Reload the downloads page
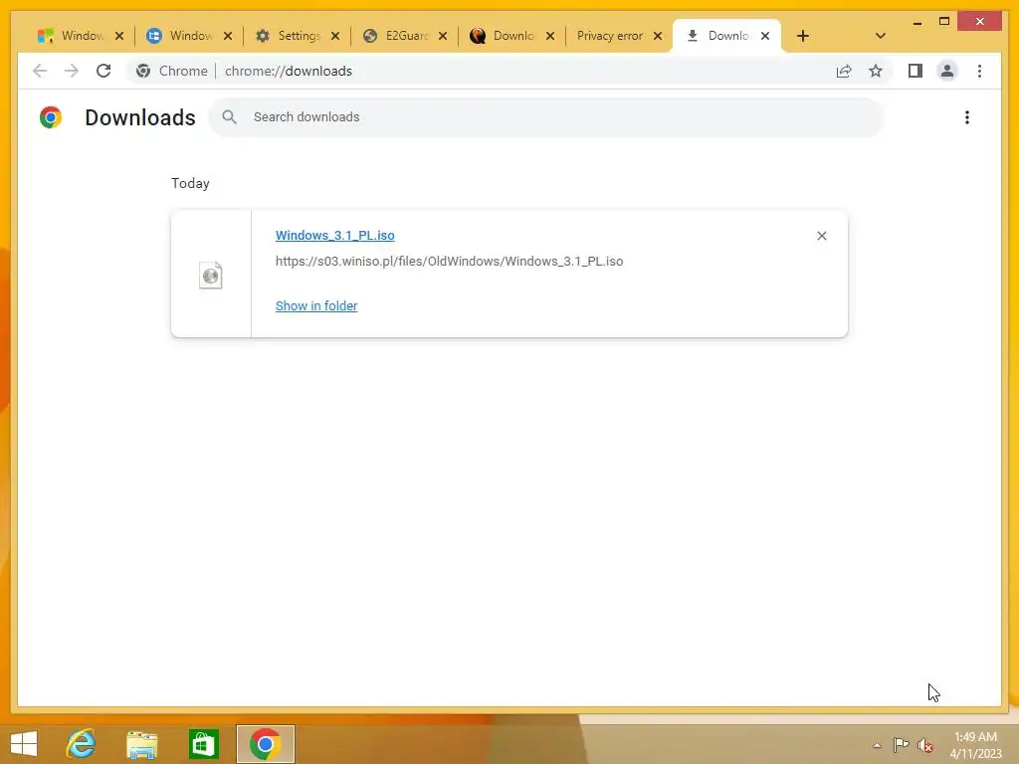Screen dimensions: 1019x764 [x=103, y=71]
